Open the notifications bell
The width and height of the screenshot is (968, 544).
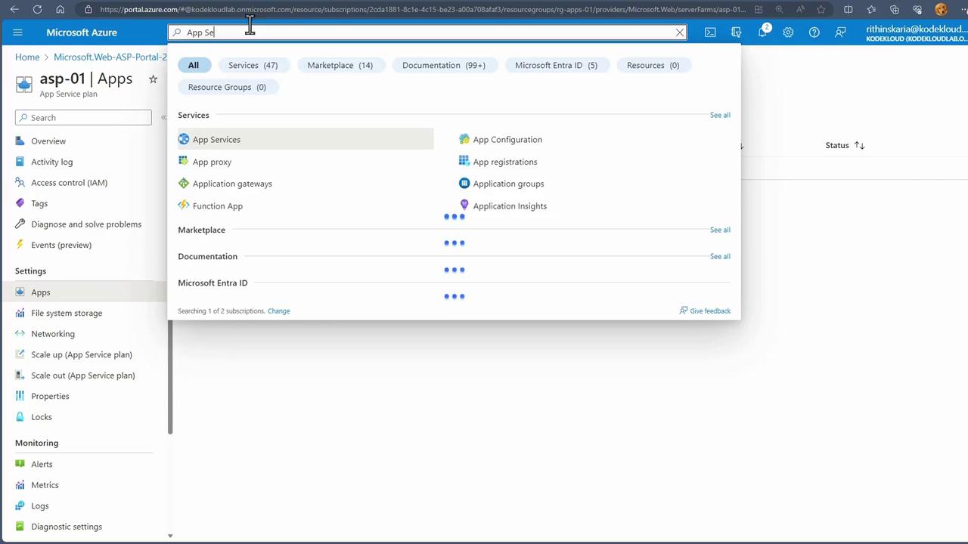tap(762, 32)
